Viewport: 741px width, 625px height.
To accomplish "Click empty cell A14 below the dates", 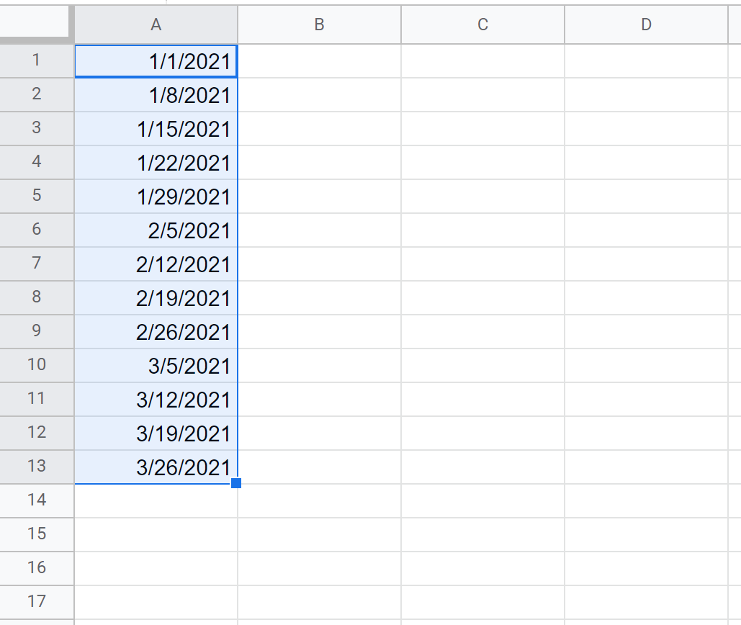I will point(156,500).
